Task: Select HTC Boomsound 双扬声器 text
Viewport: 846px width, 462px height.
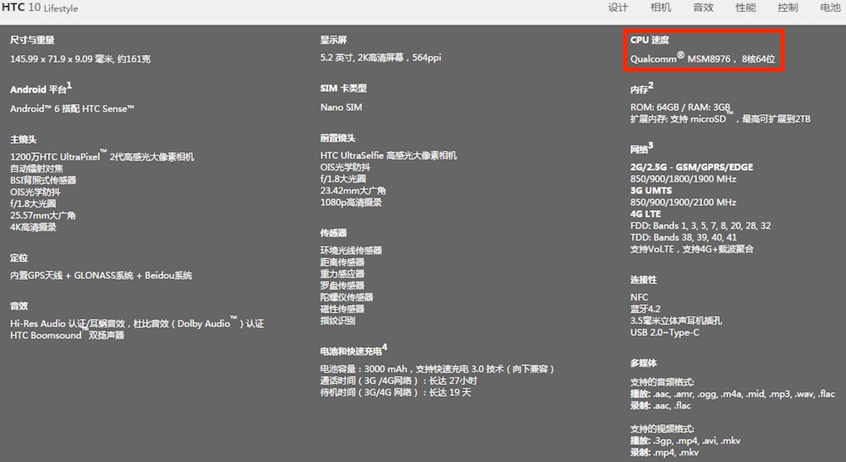Action: point(68,335)
